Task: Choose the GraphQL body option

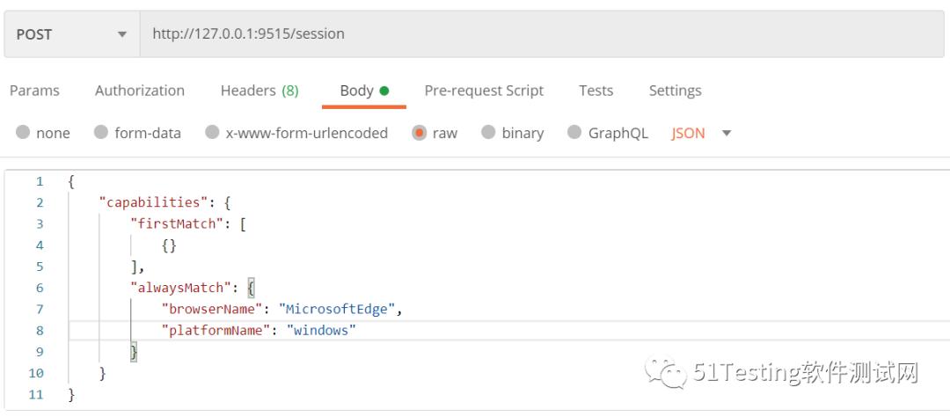Action: click(x=574, y=132)
